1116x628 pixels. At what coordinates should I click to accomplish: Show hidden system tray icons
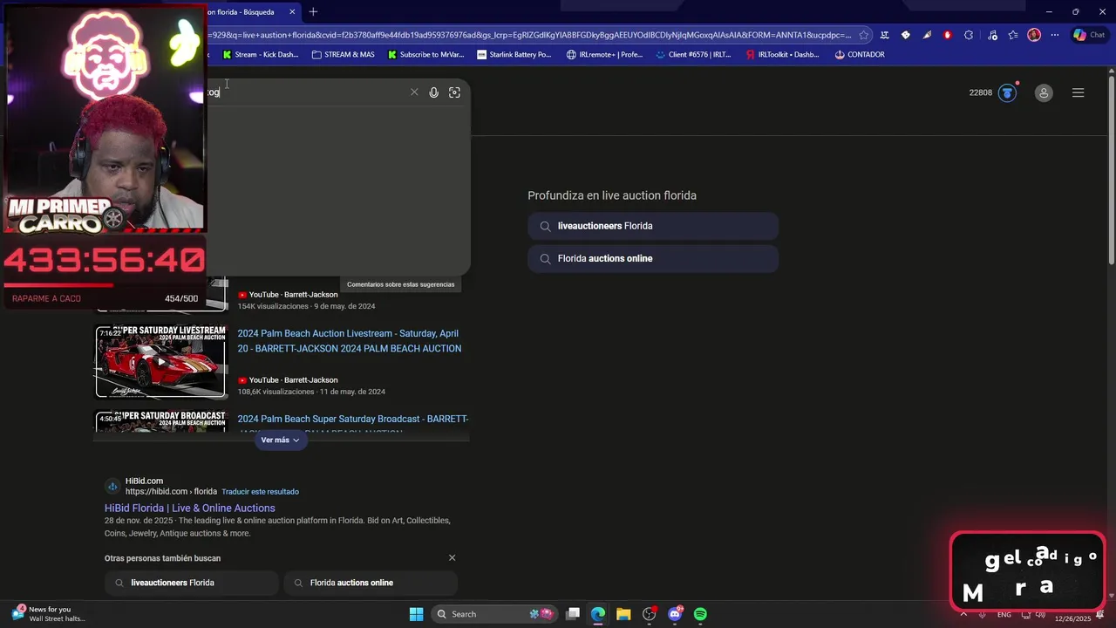[963, 614]
